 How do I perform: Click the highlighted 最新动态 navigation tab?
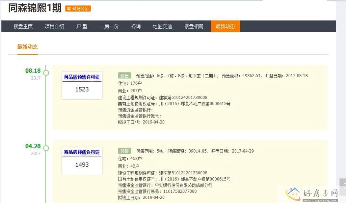click(225, 26)
